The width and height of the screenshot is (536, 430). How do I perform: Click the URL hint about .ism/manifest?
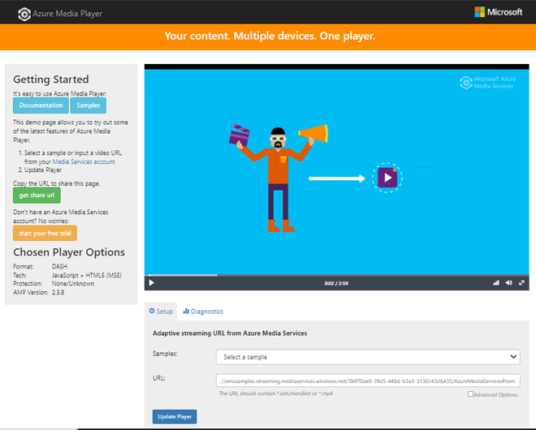pos(276,393)
